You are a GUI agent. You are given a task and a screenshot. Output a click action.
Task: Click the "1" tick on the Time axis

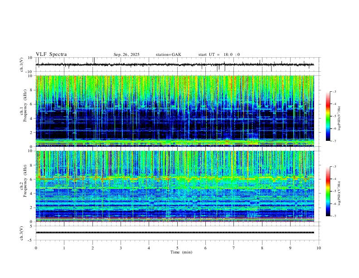64,248
